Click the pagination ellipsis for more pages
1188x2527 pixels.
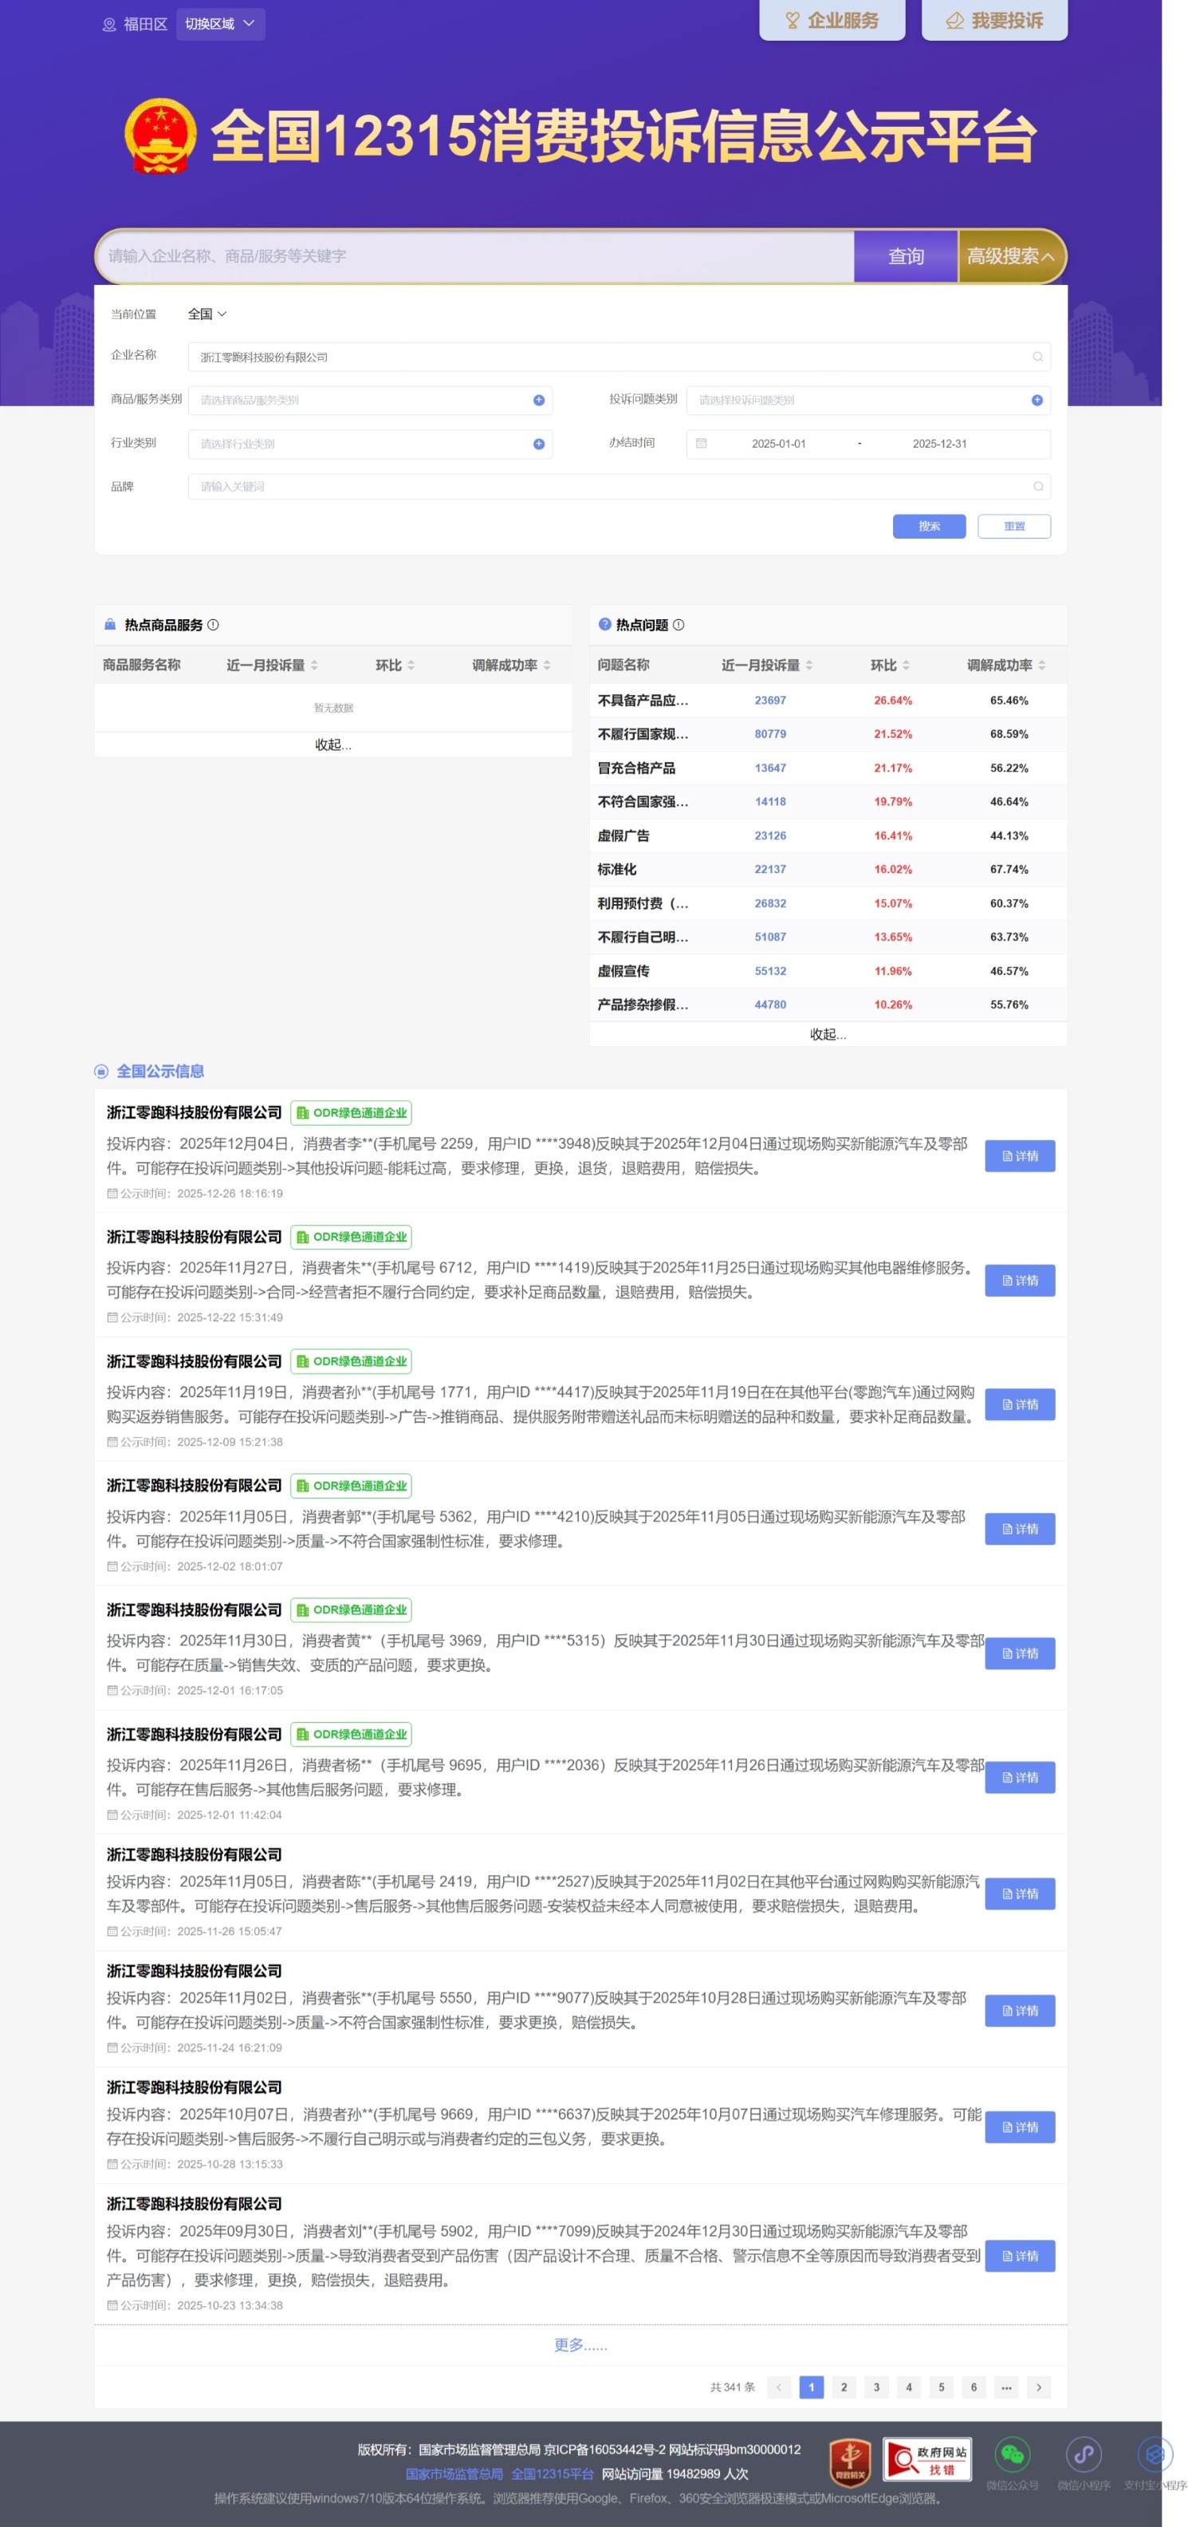point(1007,2387)
